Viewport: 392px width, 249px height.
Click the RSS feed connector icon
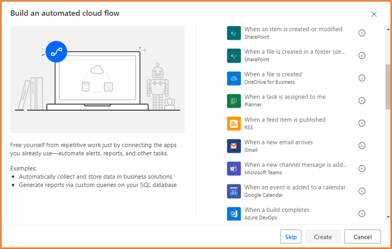[x=233, y=123]
